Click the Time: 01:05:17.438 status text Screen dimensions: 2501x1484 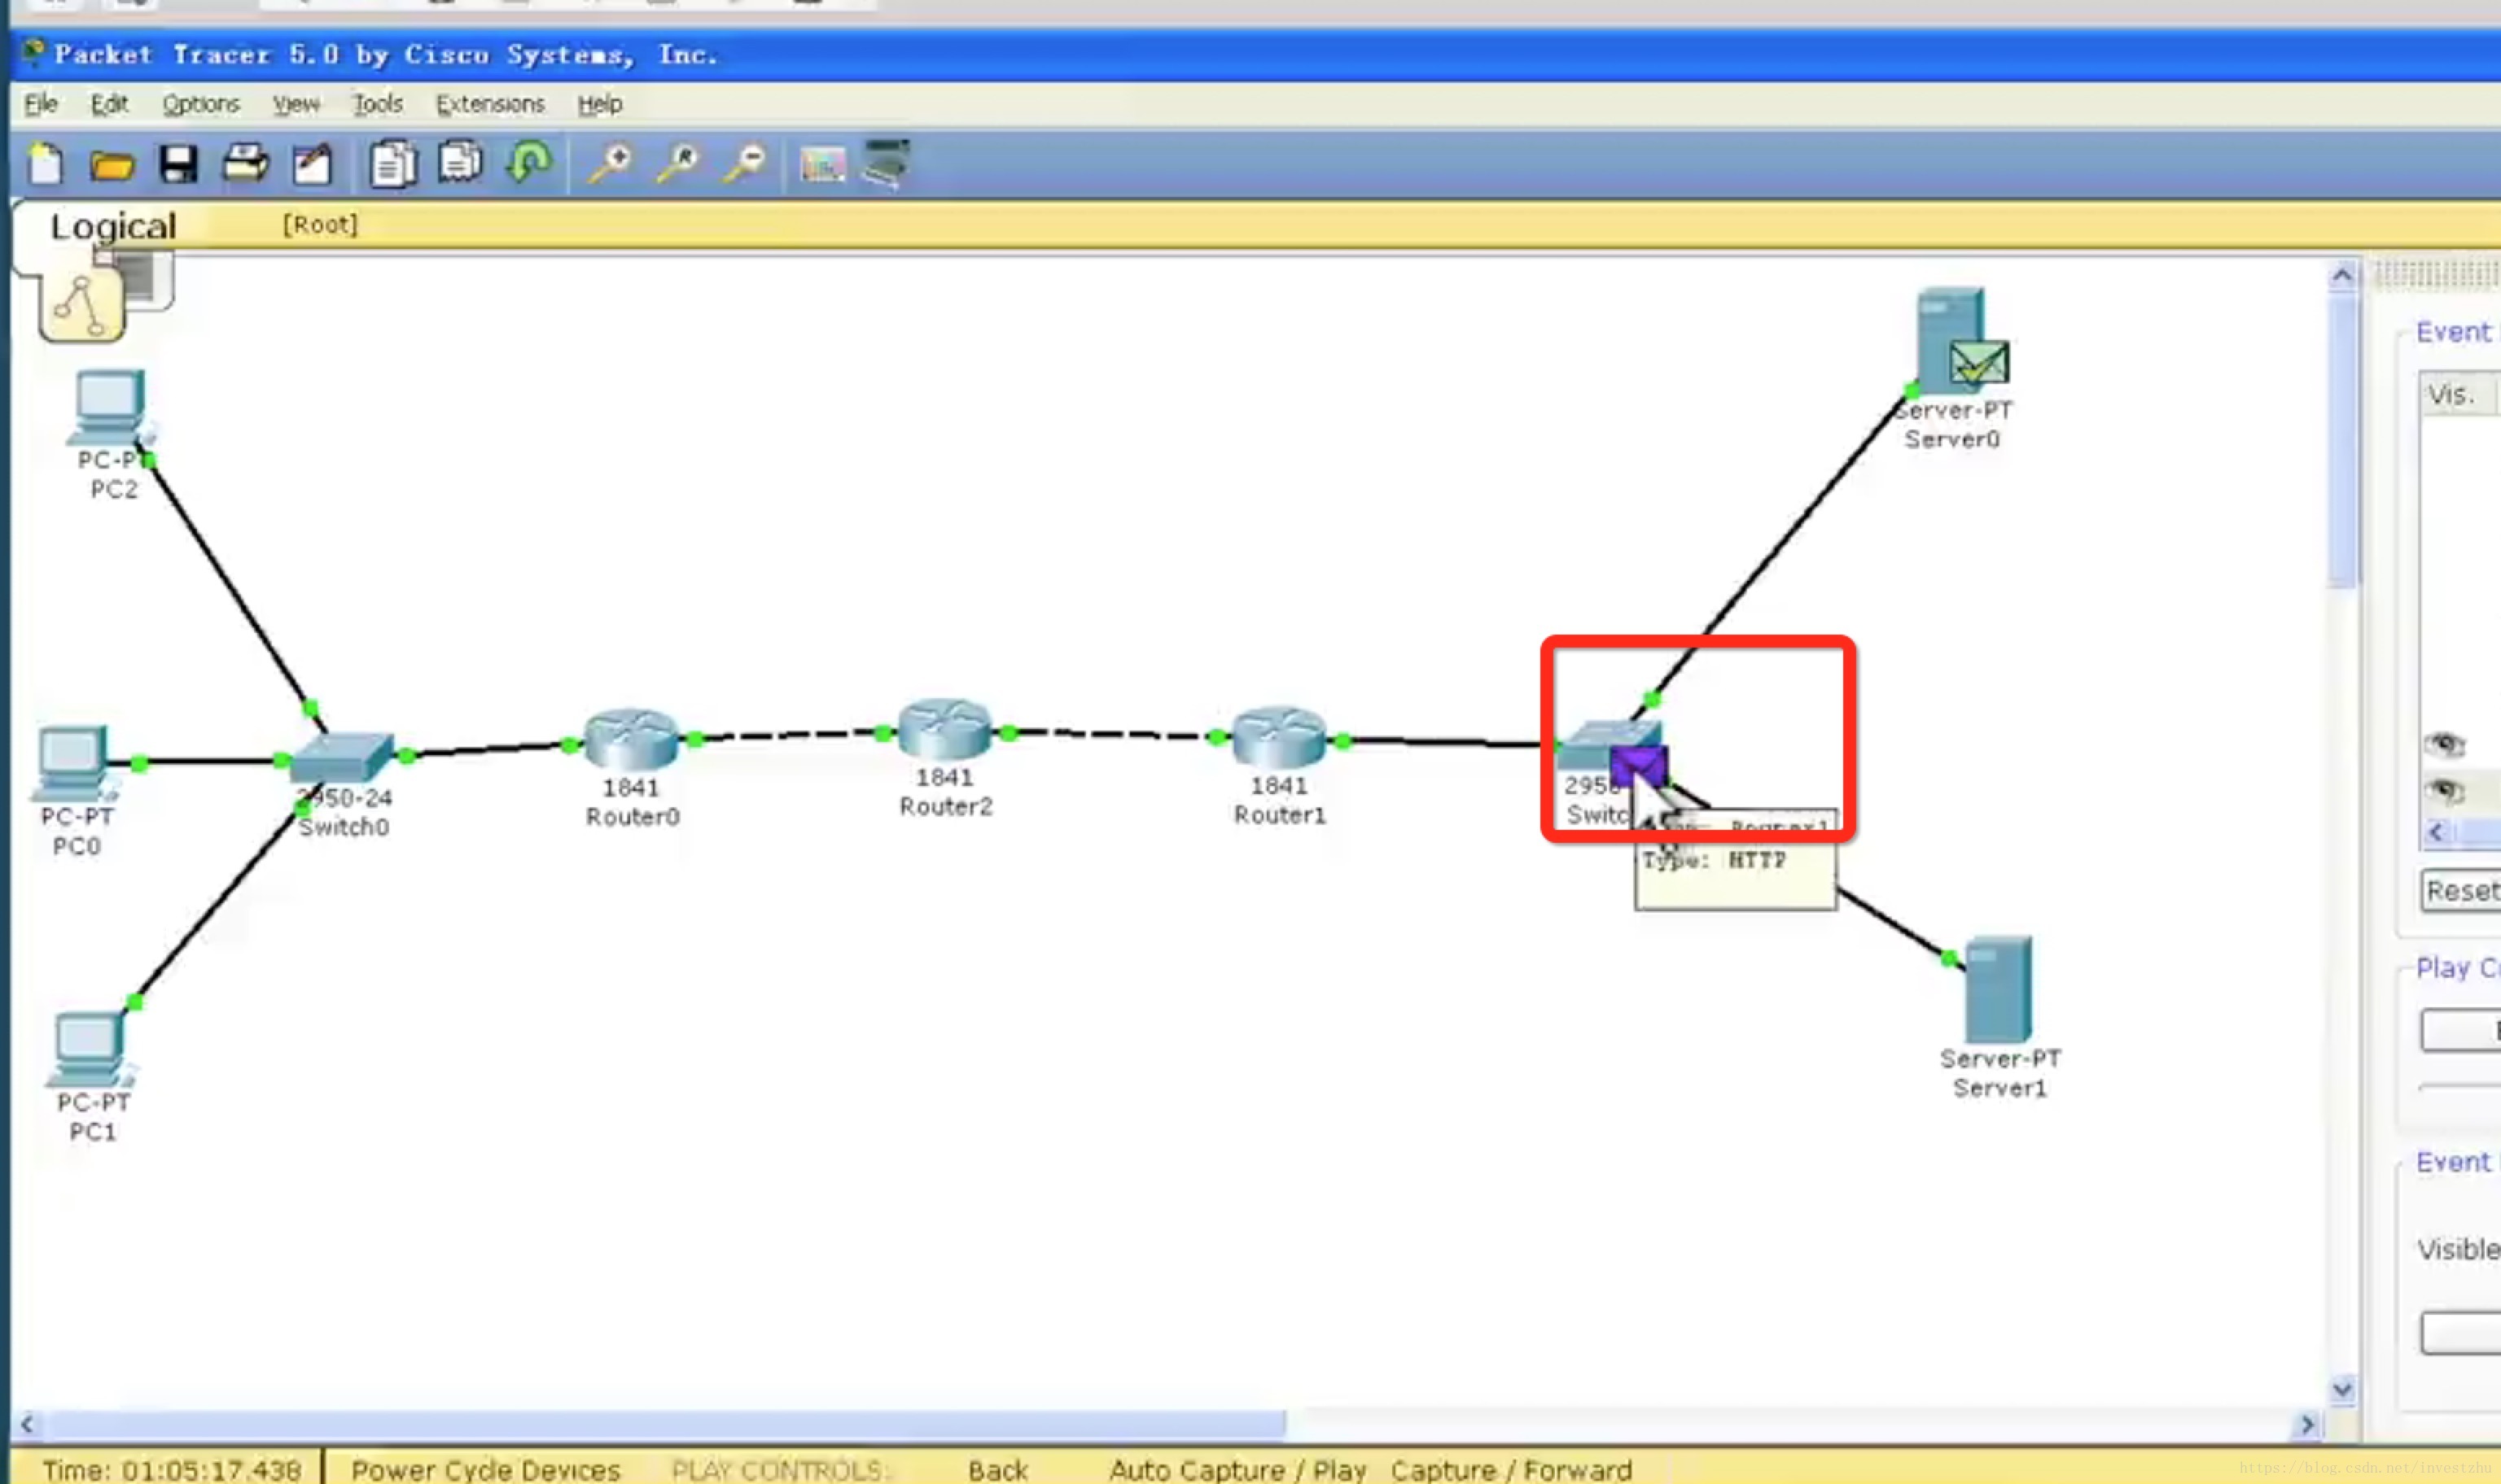[x=171, y=1469]
